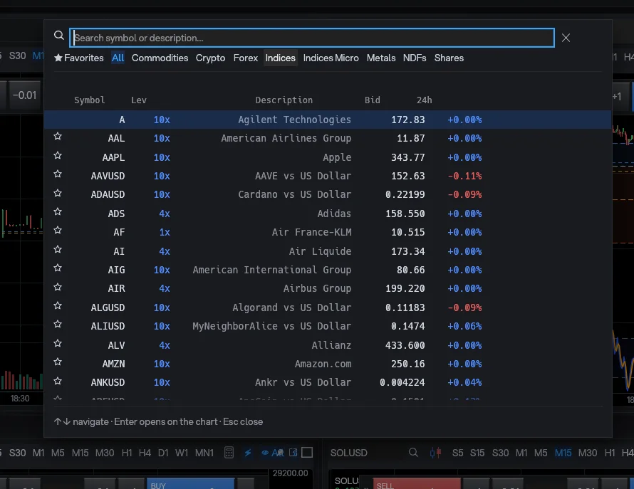Click the AAVUSD change -0.11%
Image resolution: width=634 pixels, height=489 pixels.
click(464, 176)
